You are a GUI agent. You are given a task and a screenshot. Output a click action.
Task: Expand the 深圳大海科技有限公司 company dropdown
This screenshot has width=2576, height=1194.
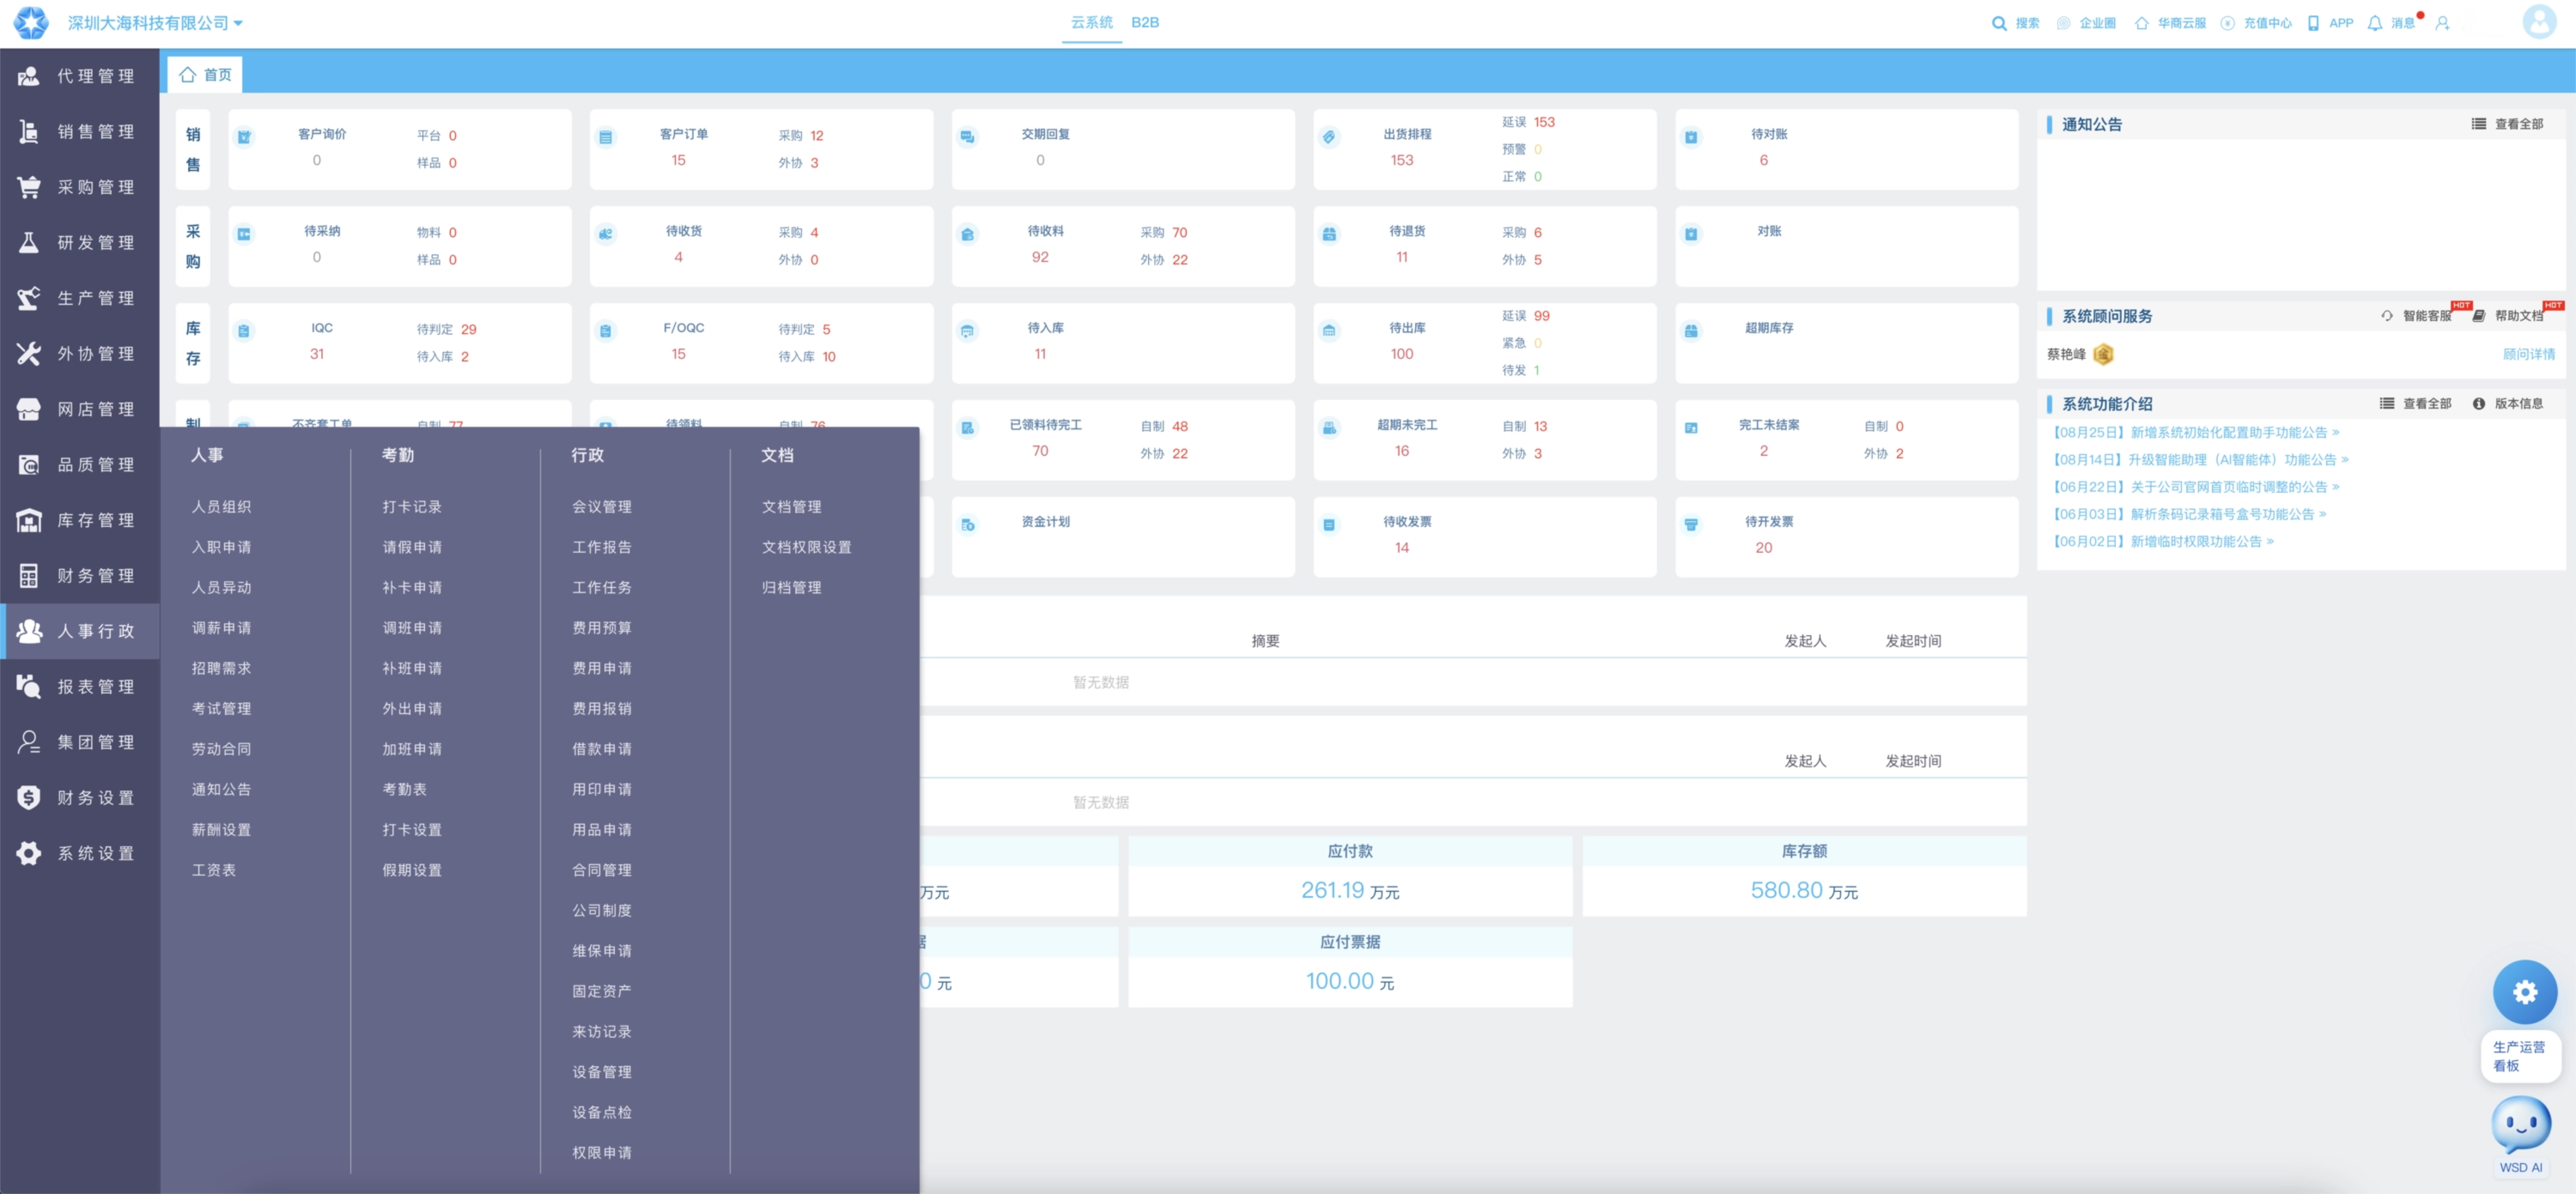[155, 23]
